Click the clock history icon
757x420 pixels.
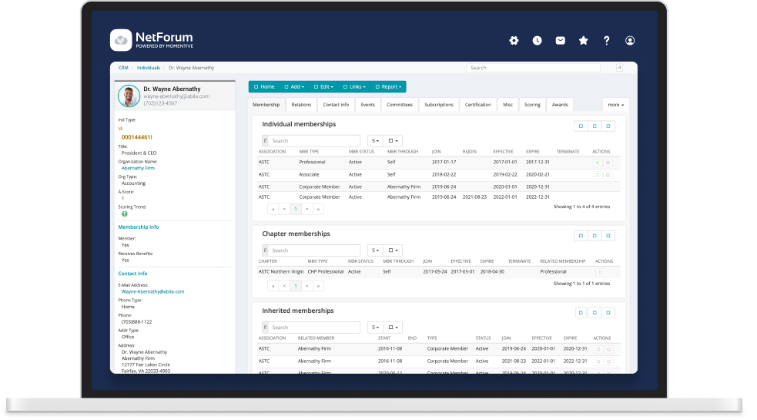click(x=537, y=41)
